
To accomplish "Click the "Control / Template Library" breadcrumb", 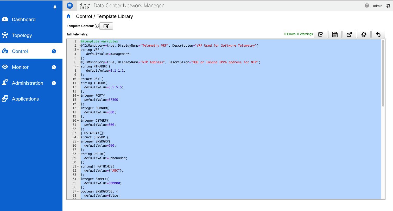I will pos(104,16).
